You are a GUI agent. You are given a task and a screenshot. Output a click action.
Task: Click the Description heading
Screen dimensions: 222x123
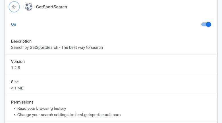pos(21,41)
